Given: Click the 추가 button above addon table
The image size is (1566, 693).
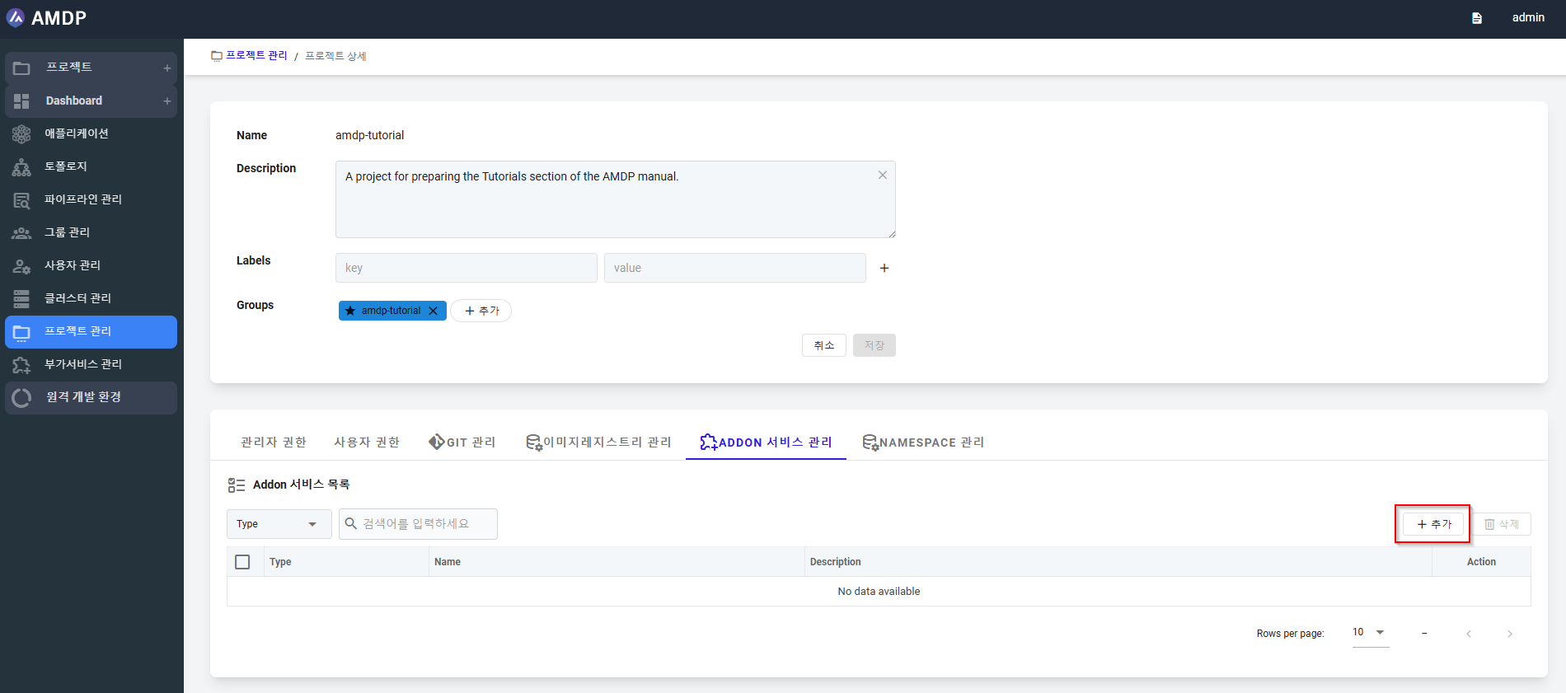Looking at the screenshot, I should [1433, 524].
